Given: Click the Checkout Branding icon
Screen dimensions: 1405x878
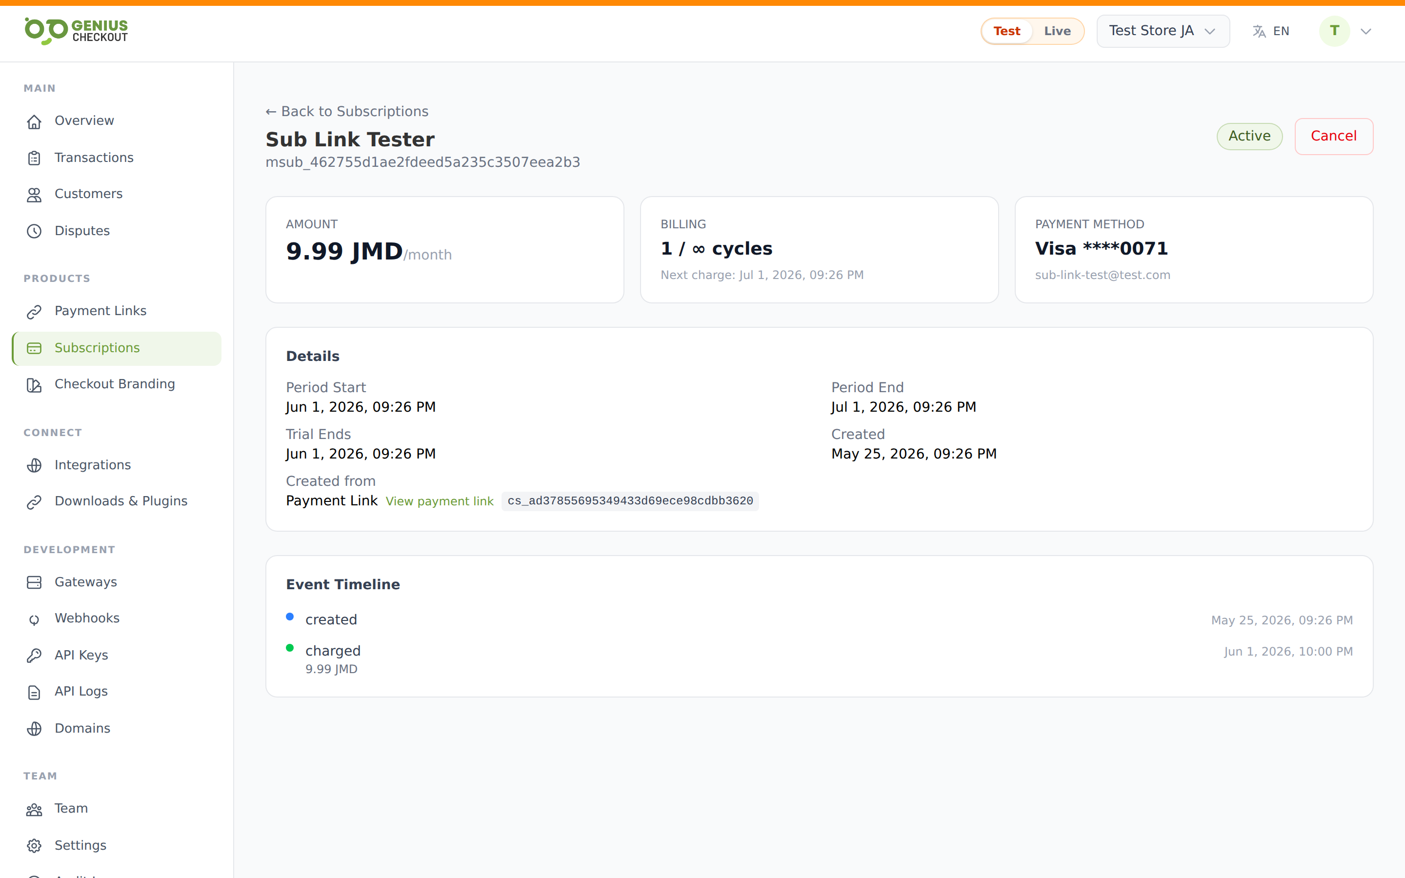Looking at the screenshot, I should click(x=34, y=385).
